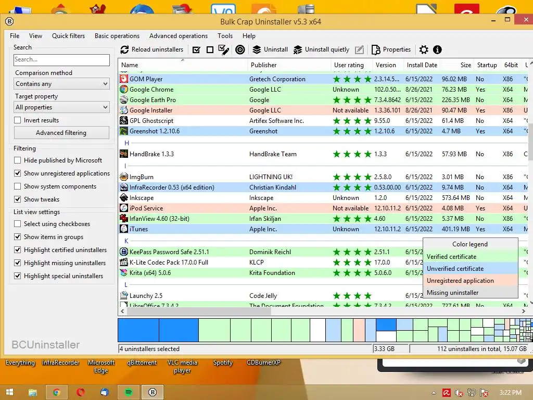Screen dimensions: 533x400
Task: Sort by the Publisher column header
Action: click(289, 65)
